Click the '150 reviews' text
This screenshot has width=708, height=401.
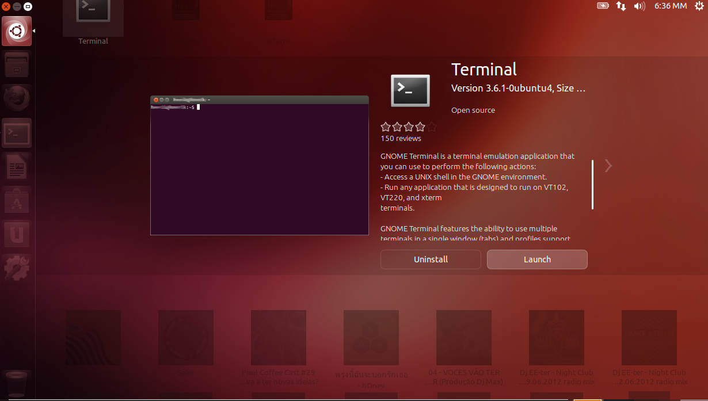point(401,139)
